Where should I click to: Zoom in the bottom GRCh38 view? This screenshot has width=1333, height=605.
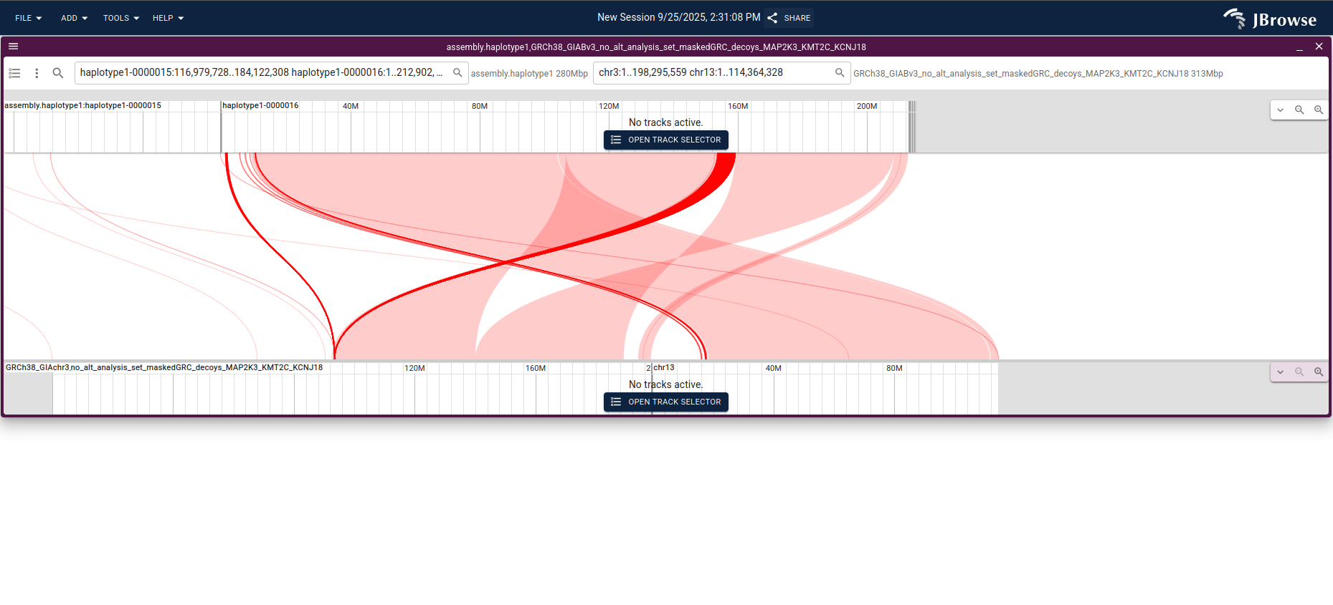click(x=1319, y=372)
